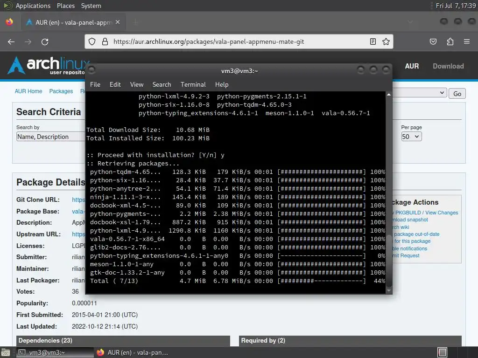Click the MATE menu icon beside Applications
Image resolution: width=478 pixels, height=358 pixels.
(x=7, y=6)
